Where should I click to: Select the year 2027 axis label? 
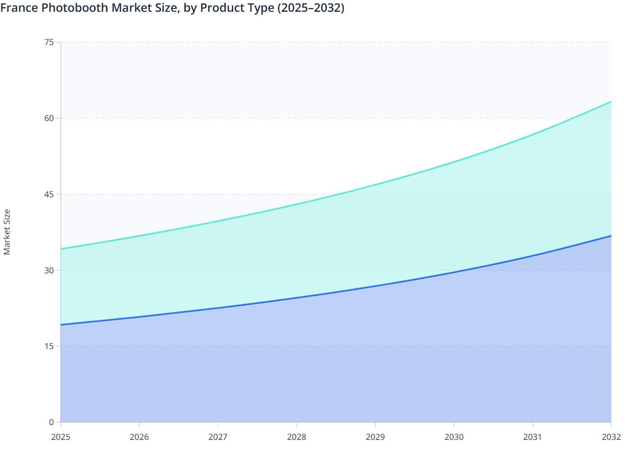click(218, 437)
